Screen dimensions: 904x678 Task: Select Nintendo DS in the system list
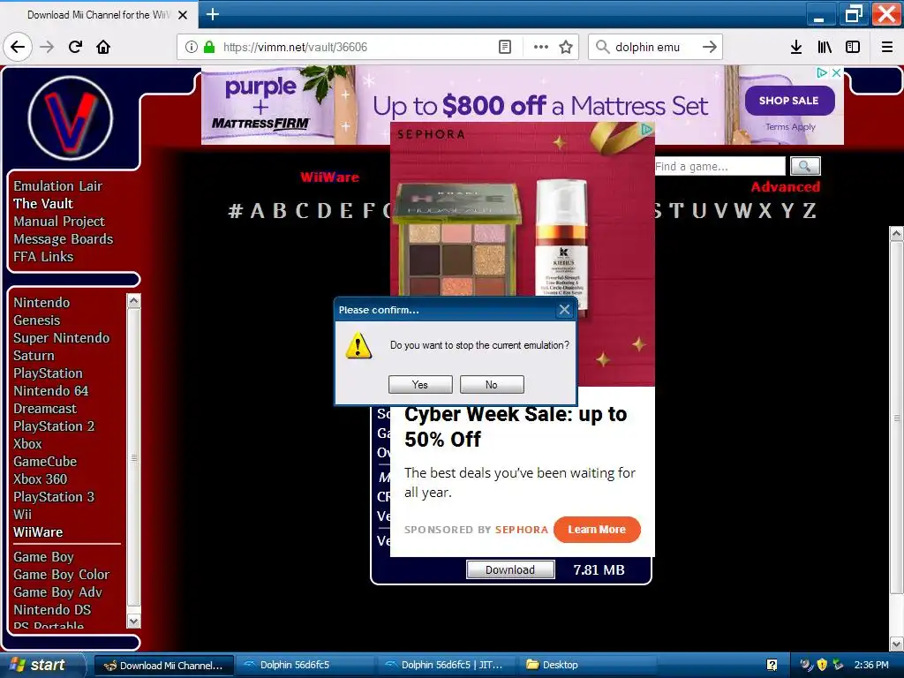52,610
